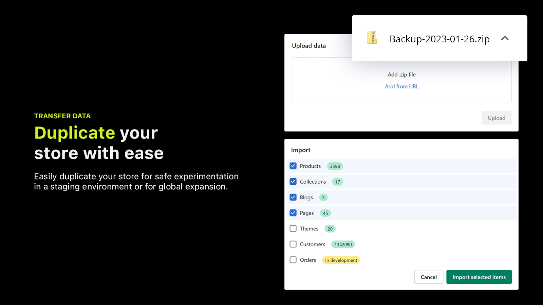Uncheck the Blogs import option
The height and width of the screenshot is (305, 543).
pyautogui.click(x=293, y=197)
